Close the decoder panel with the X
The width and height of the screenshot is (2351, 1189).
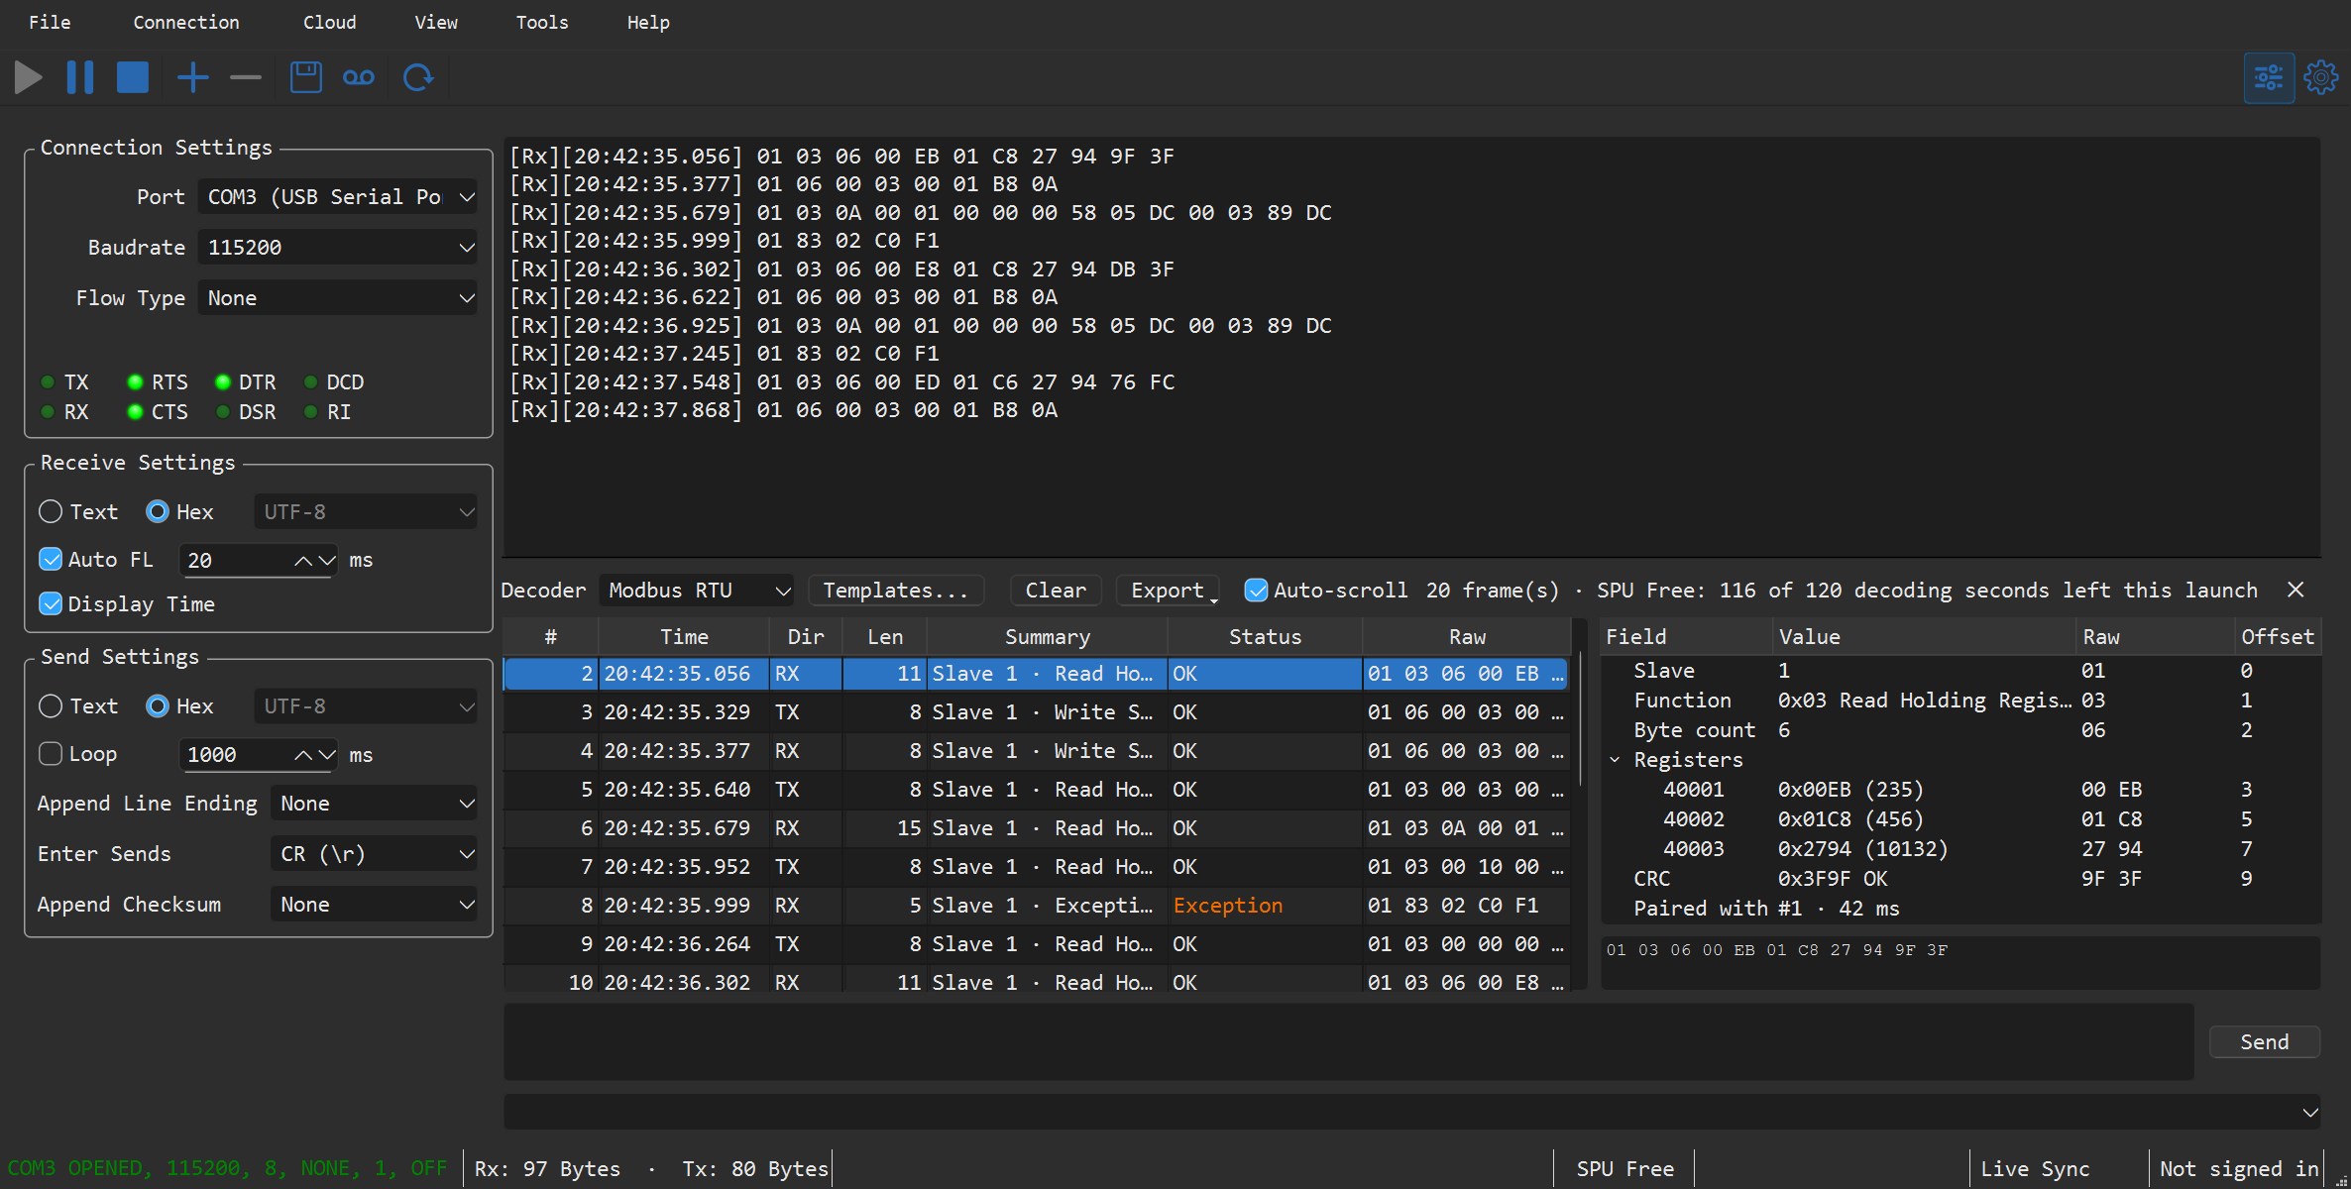(2295, 590)
